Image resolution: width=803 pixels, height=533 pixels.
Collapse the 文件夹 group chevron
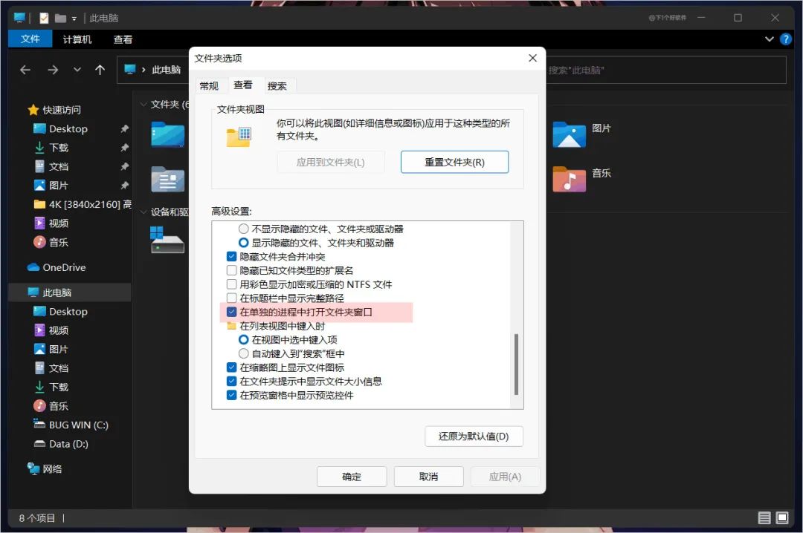click(143, 105)
